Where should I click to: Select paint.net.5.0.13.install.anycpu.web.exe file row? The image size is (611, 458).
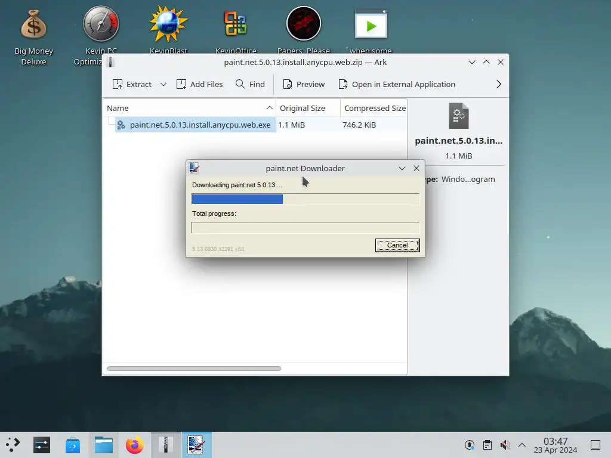click(255, 125)
